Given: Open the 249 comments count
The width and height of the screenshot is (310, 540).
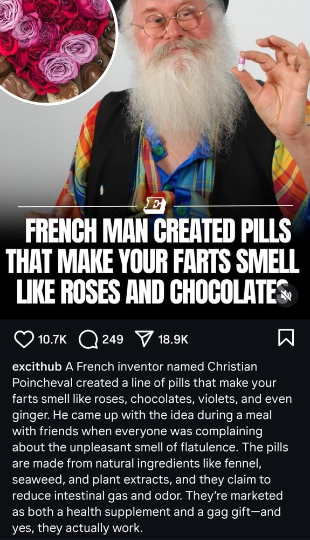Looking at the screenshot, I should [113, 340].
